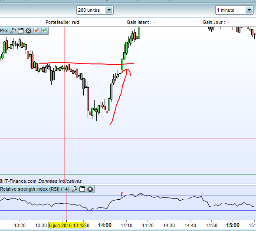
Task: Click the 14:50 time axis label
Action: [211, 225]
